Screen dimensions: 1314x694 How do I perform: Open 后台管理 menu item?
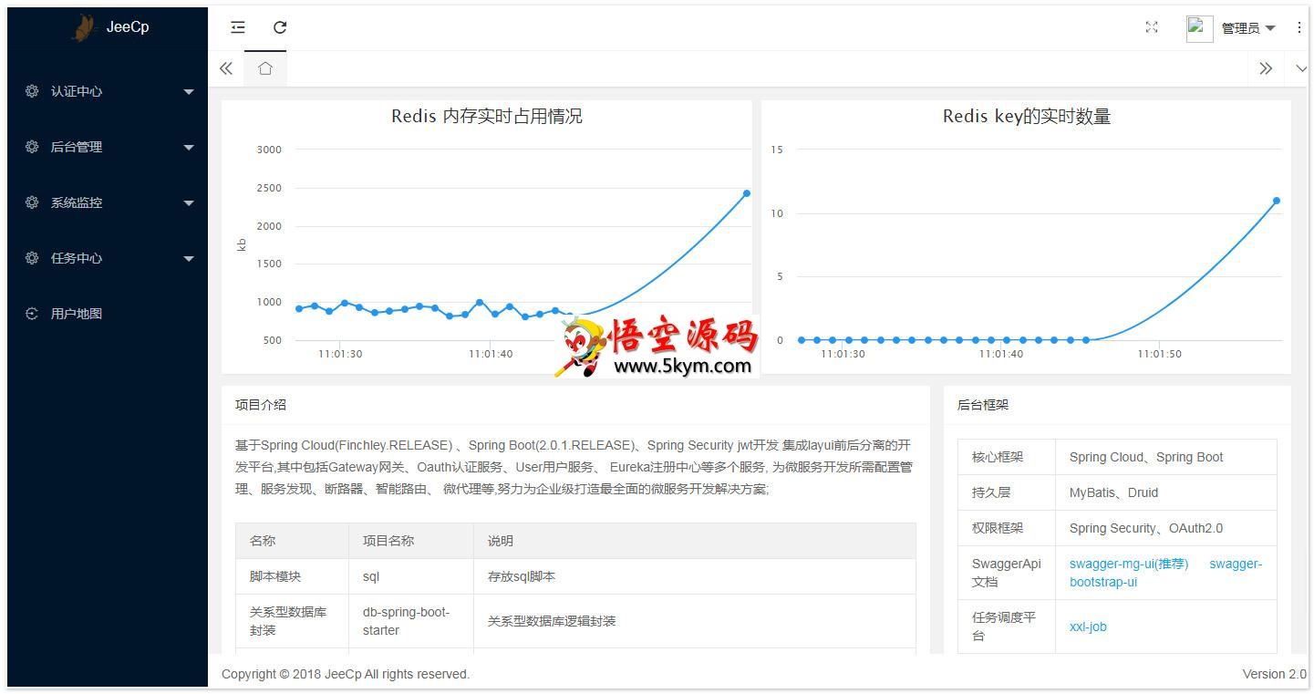click(x=108, y=147)
